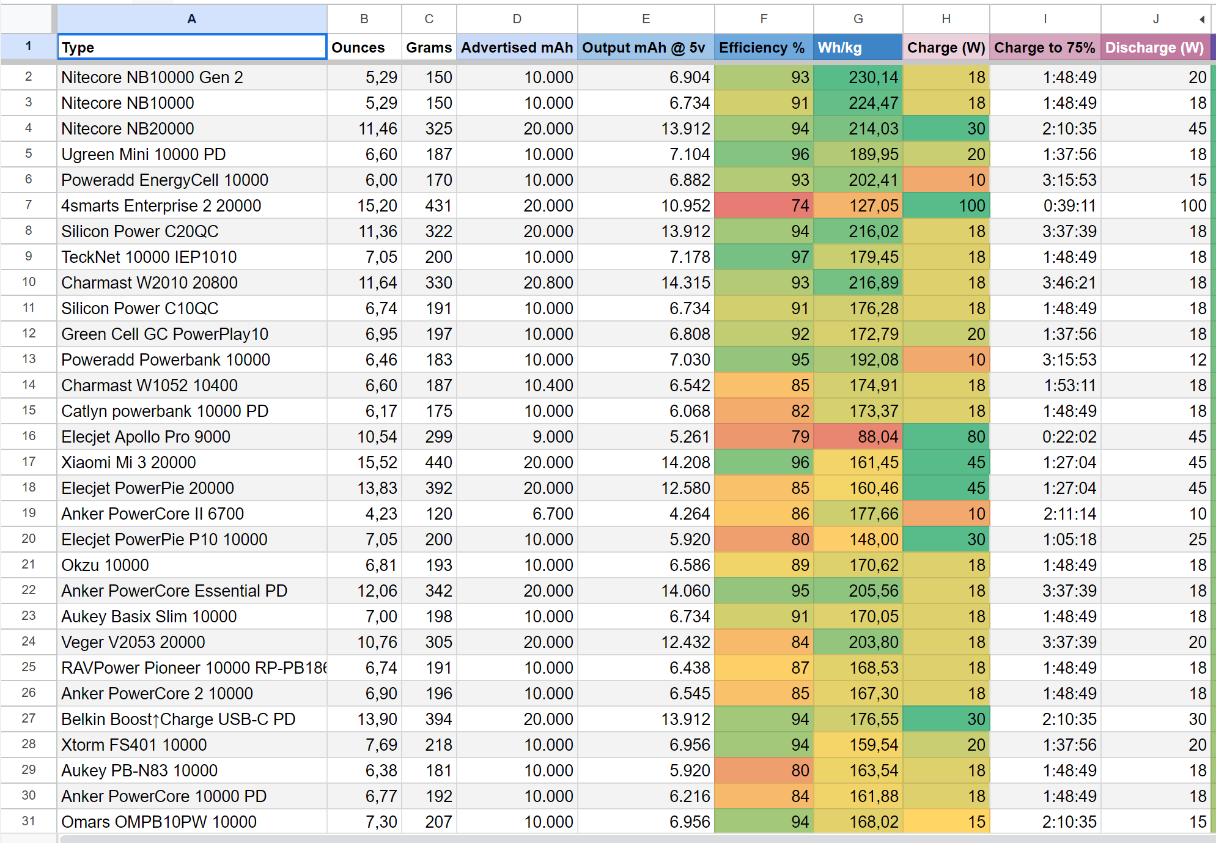Click the 'Efficiency %' header cell
The width and height of the screenshot is (1216, 843).
tap(764, 47)
